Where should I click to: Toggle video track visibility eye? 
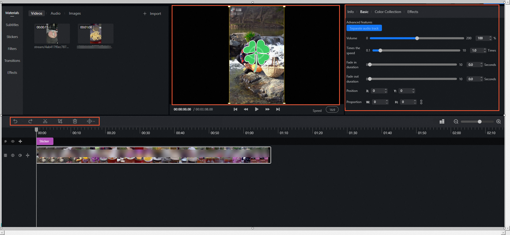(x=13, y=155)
